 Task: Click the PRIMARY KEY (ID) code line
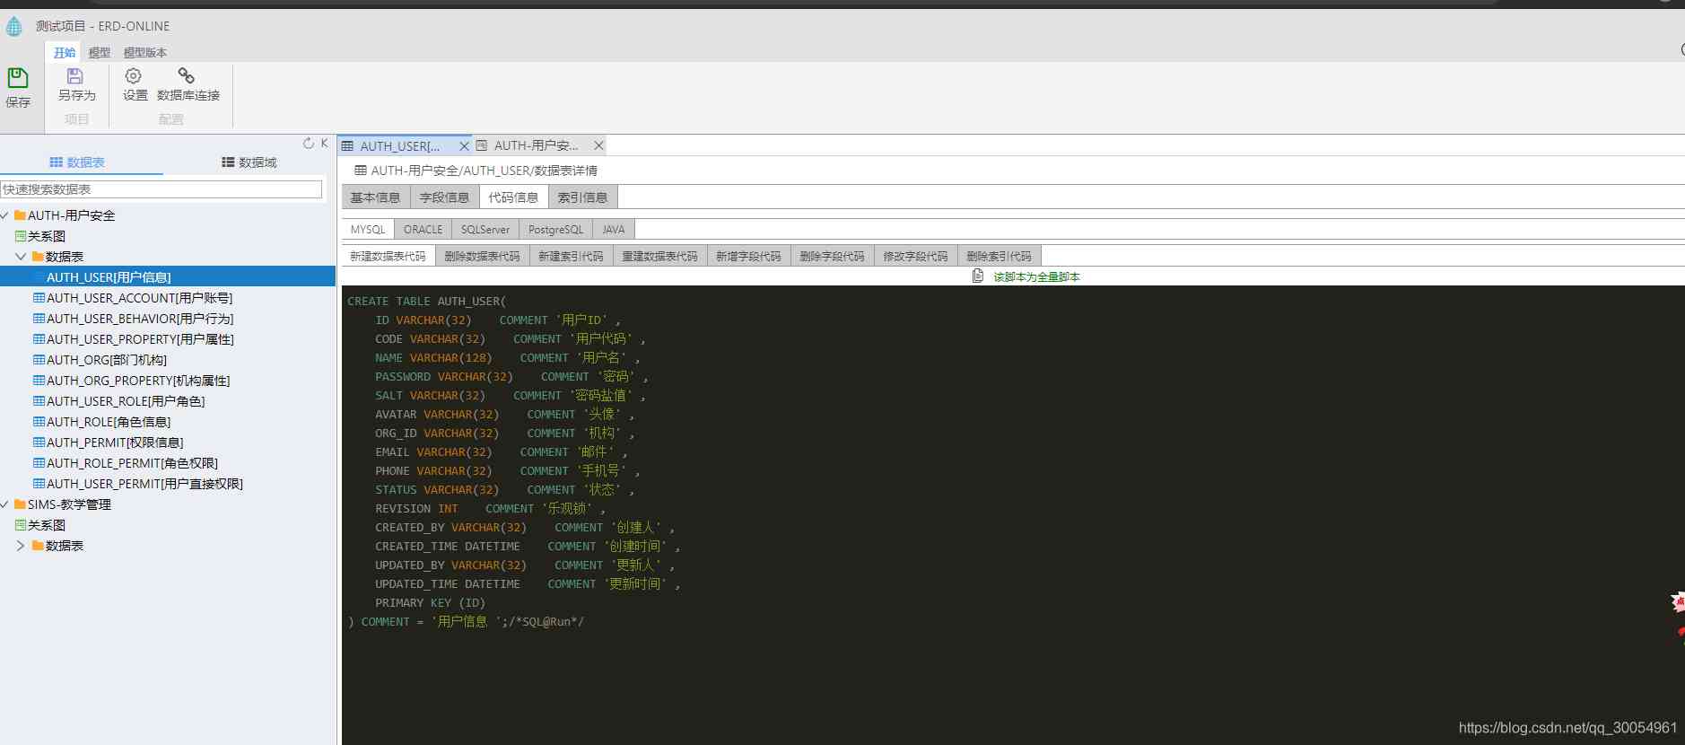(430, 603)
